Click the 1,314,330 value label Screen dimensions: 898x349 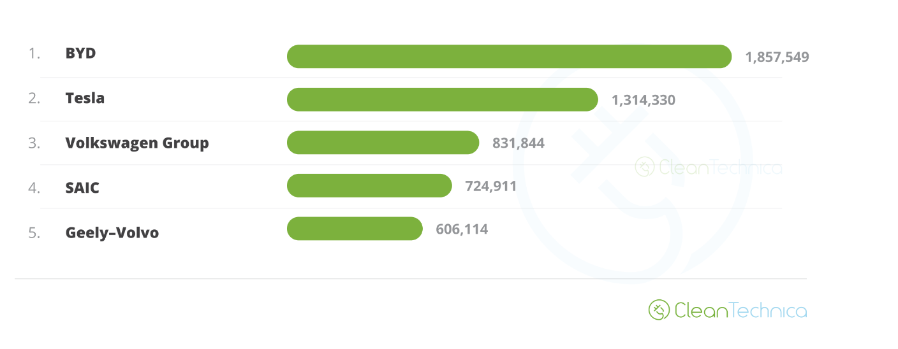coord(643,100)
